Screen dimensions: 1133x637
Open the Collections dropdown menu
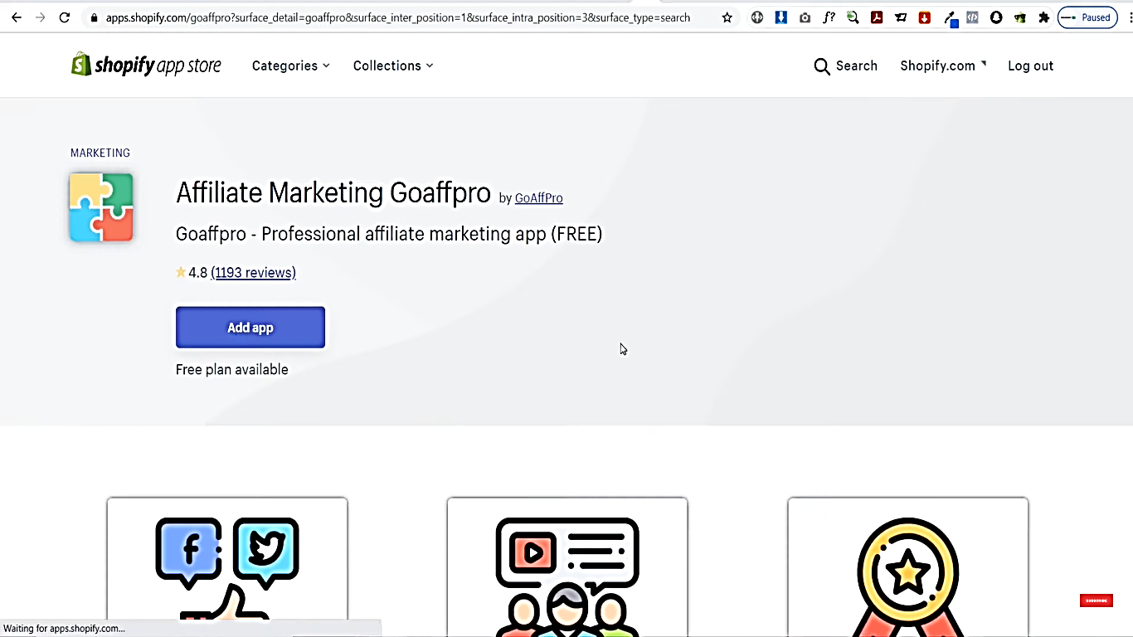[393, 66]
